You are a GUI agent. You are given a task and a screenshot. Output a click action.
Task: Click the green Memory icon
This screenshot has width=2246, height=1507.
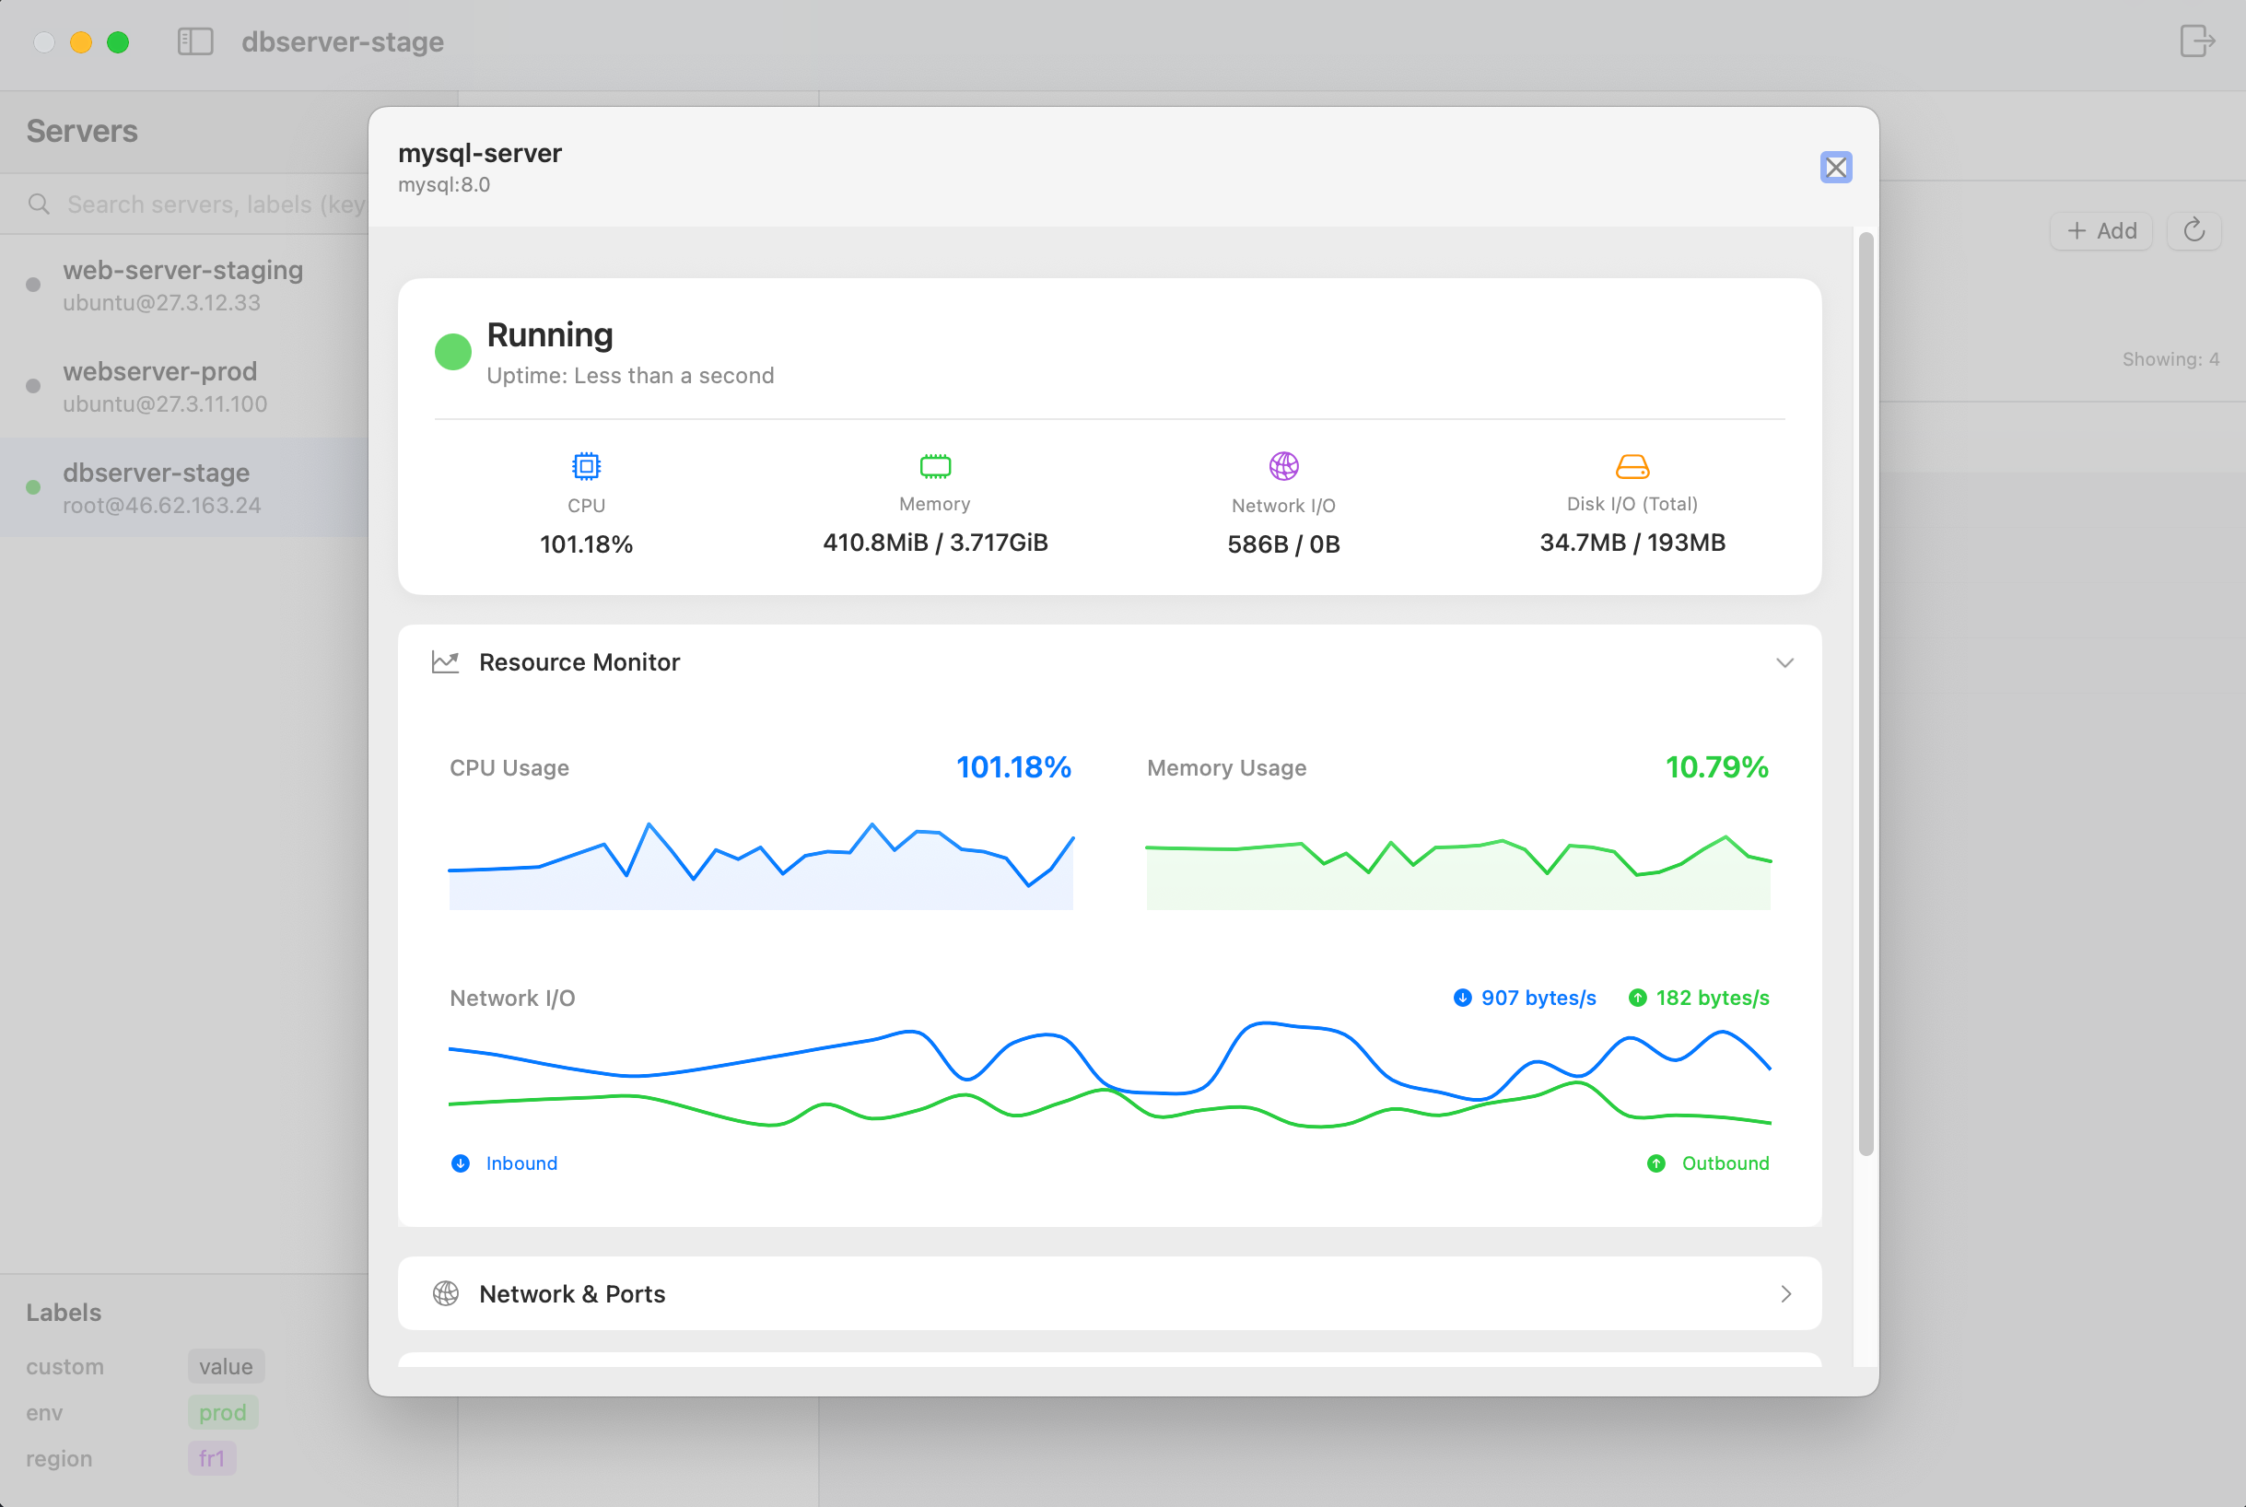(x=935, y=466)
